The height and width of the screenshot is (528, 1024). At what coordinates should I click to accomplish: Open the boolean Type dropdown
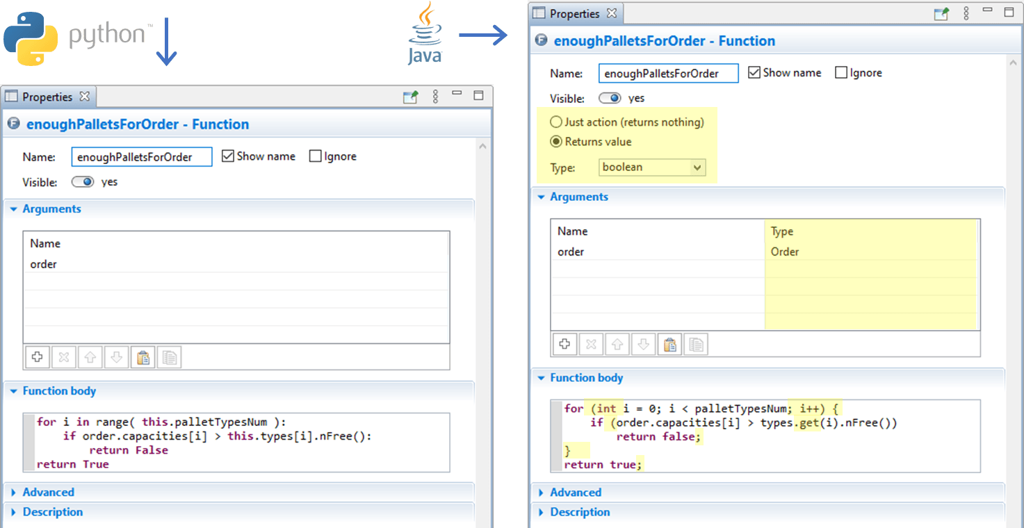click(652, 167)
